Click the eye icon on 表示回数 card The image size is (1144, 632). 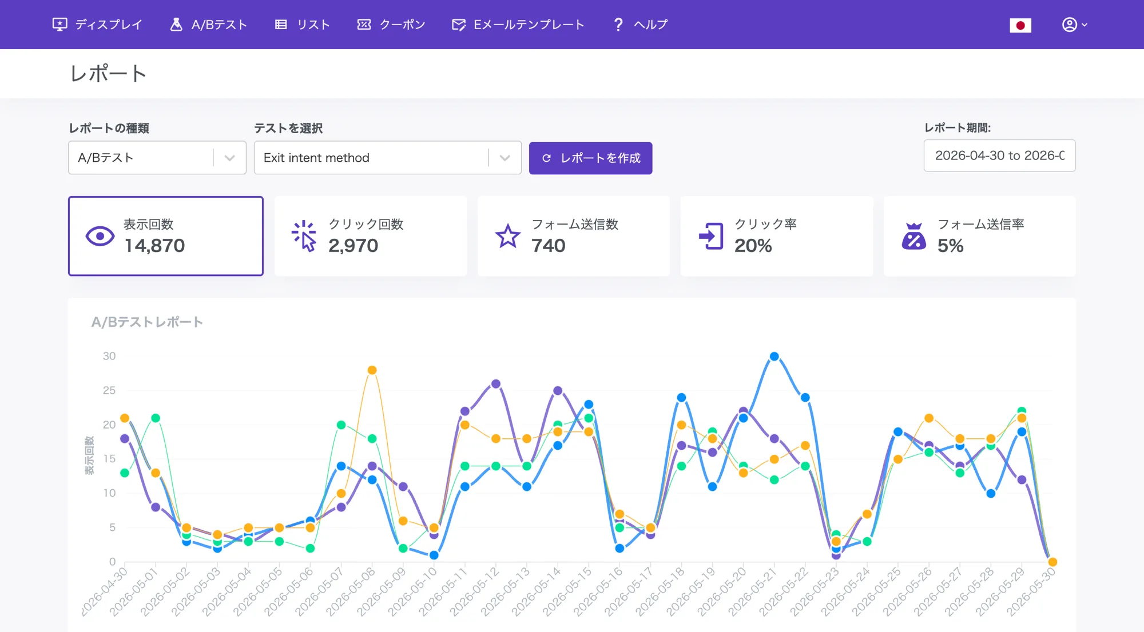(100, 236)
